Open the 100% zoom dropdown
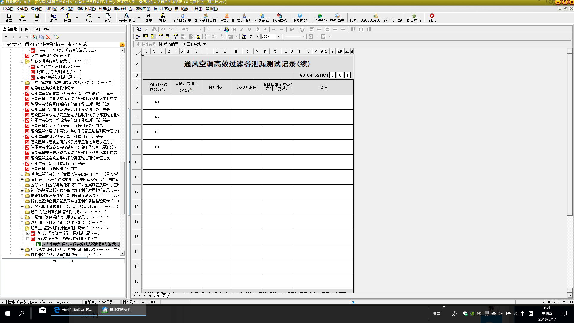The image size is (574, 323). coord(278,36)
